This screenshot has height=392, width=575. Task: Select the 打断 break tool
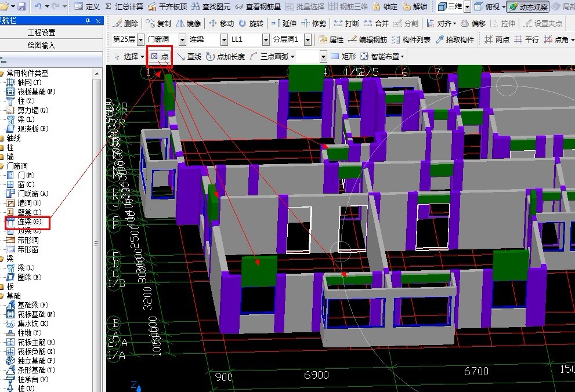tap(346, 23)
